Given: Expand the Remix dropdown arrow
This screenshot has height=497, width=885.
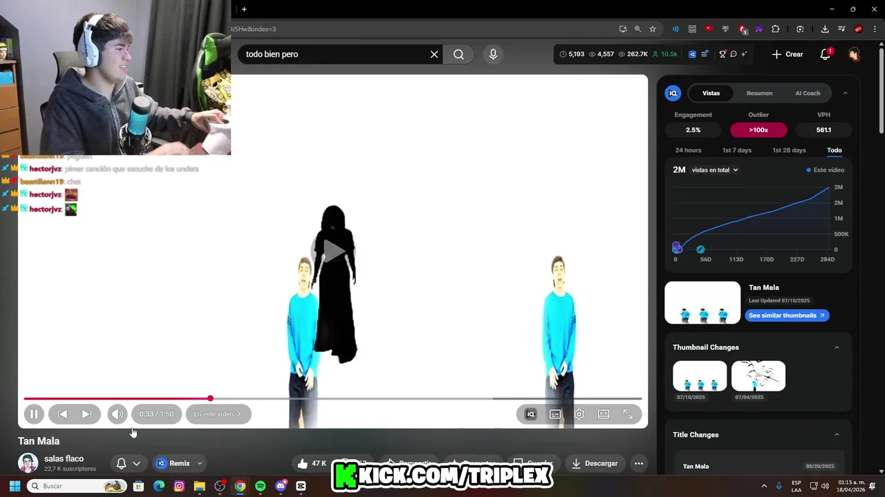Looking at the screenshot, I should pyautogui.click(x=200, y=463).
